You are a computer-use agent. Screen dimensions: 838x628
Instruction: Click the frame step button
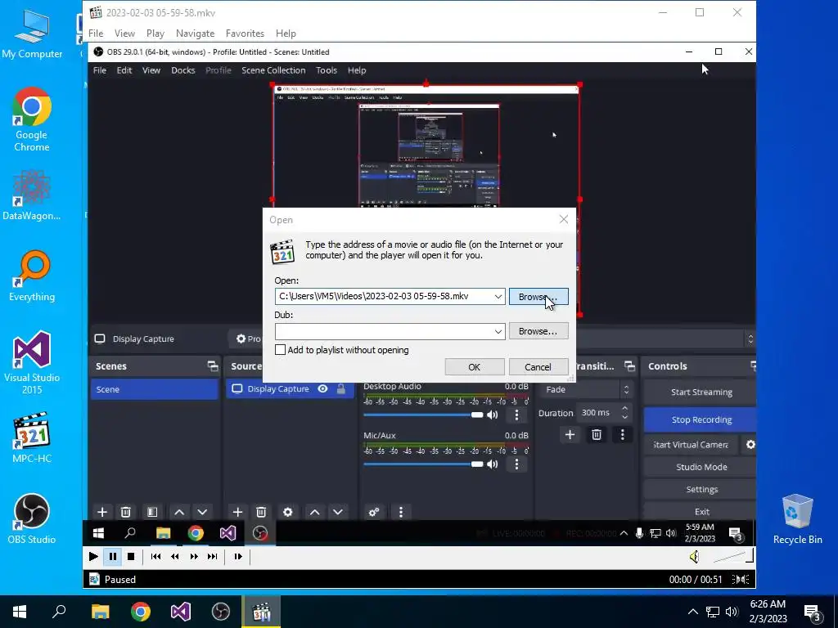pyautogui.click(x=238, y=556)
